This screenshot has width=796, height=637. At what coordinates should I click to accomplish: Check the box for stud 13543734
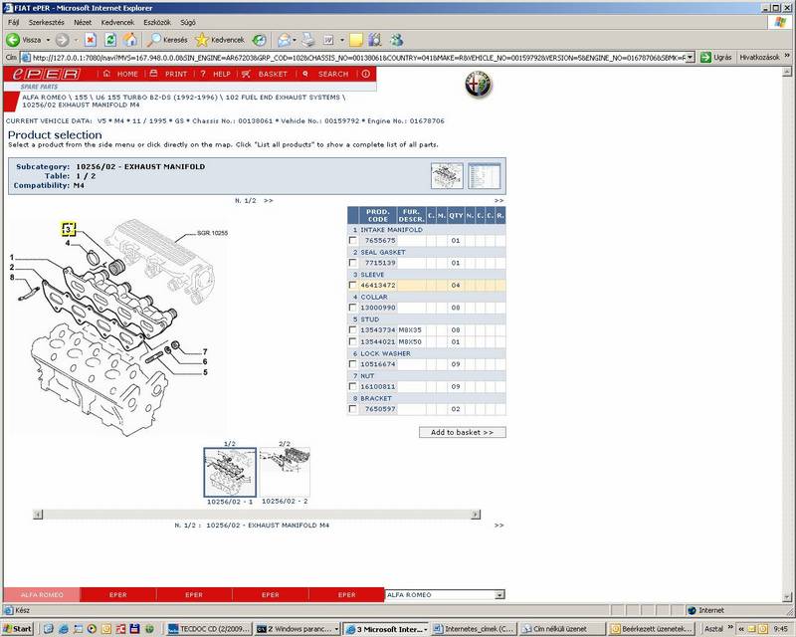(353, 329)
